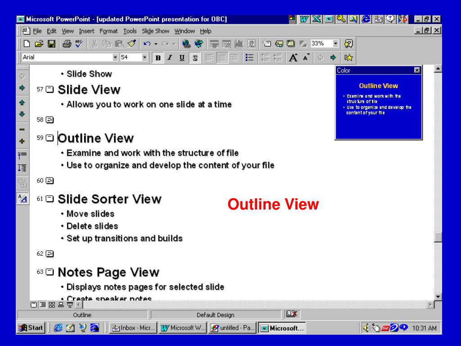Click the Save floppy disk icon

click(52, 44)
